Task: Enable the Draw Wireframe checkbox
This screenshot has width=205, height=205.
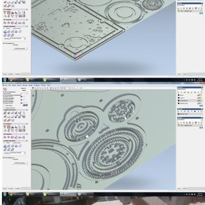Action: click(x=5, y=108)
